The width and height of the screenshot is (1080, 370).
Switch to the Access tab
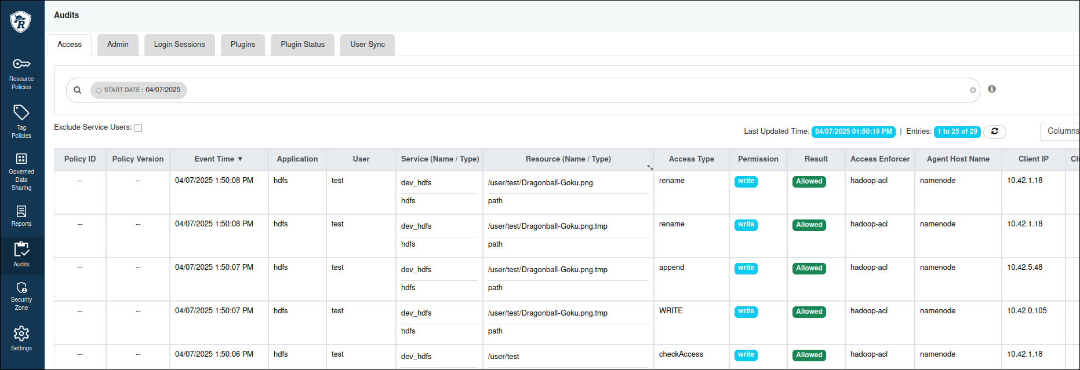[x=70, y=45]
